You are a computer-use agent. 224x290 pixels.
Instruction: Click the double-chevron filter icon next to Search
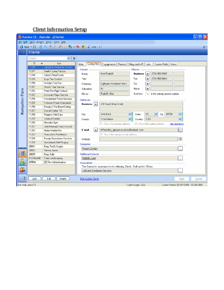74,58
